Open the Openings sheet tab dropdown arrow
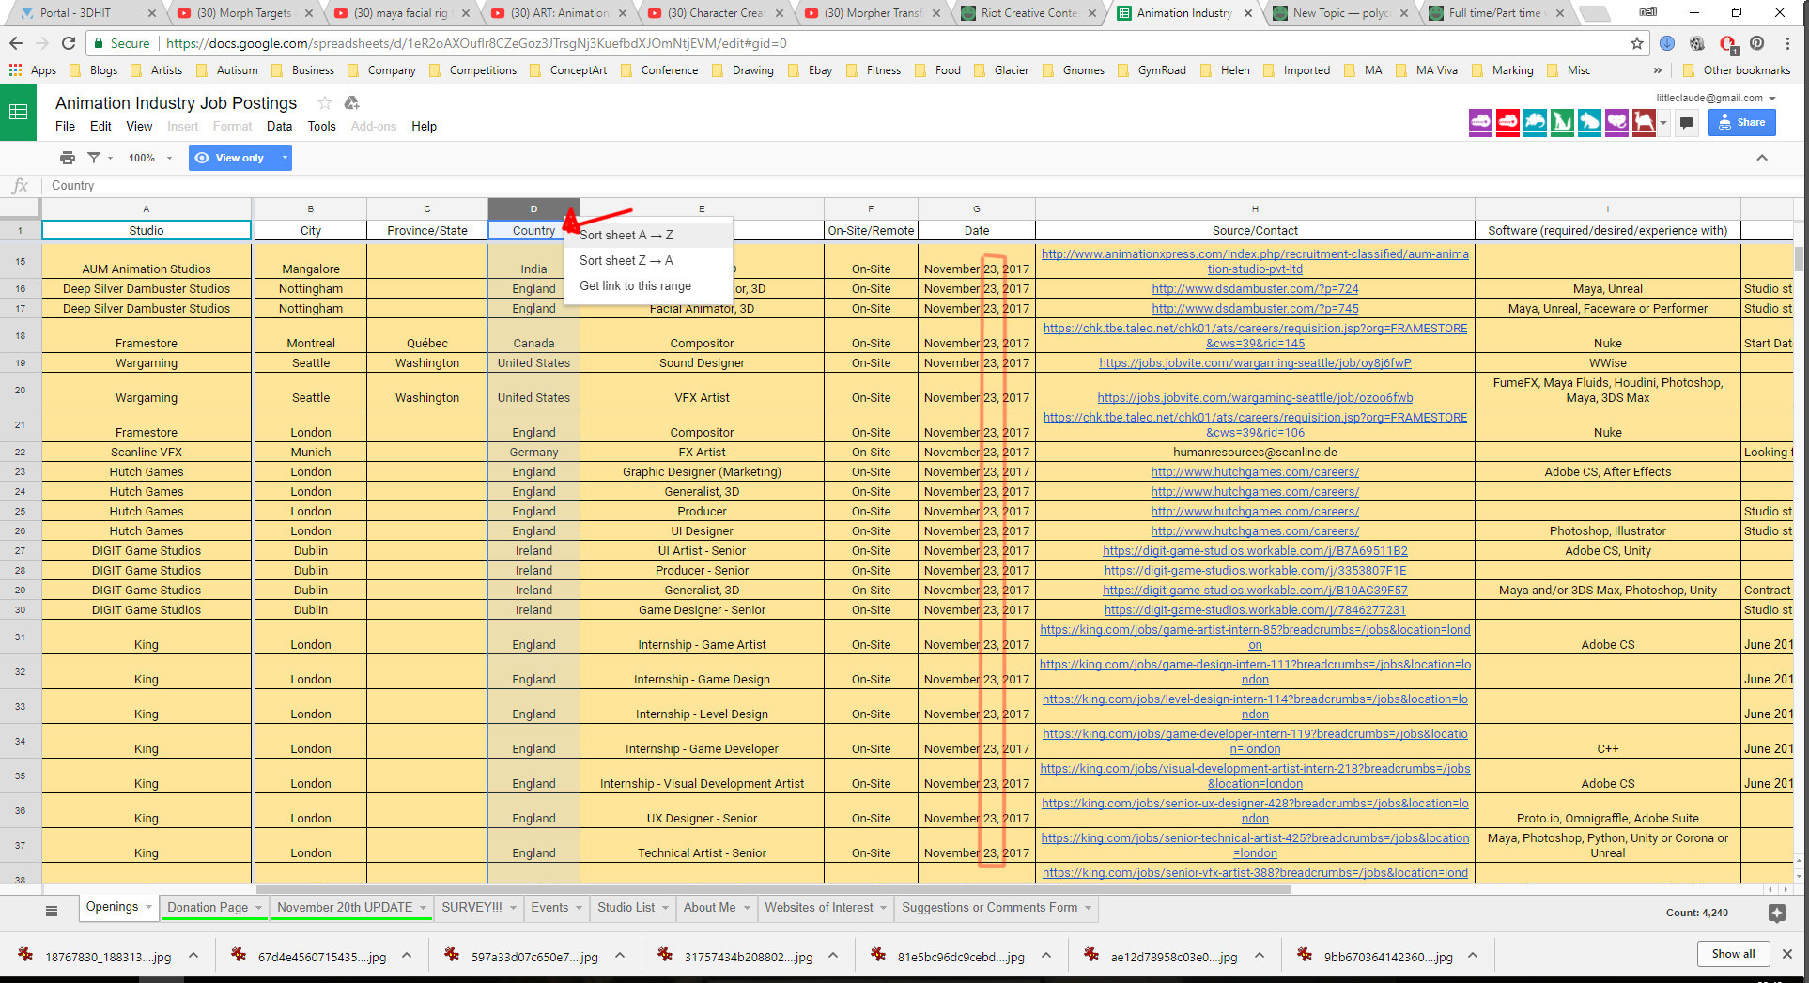 [x=147, y=907]
